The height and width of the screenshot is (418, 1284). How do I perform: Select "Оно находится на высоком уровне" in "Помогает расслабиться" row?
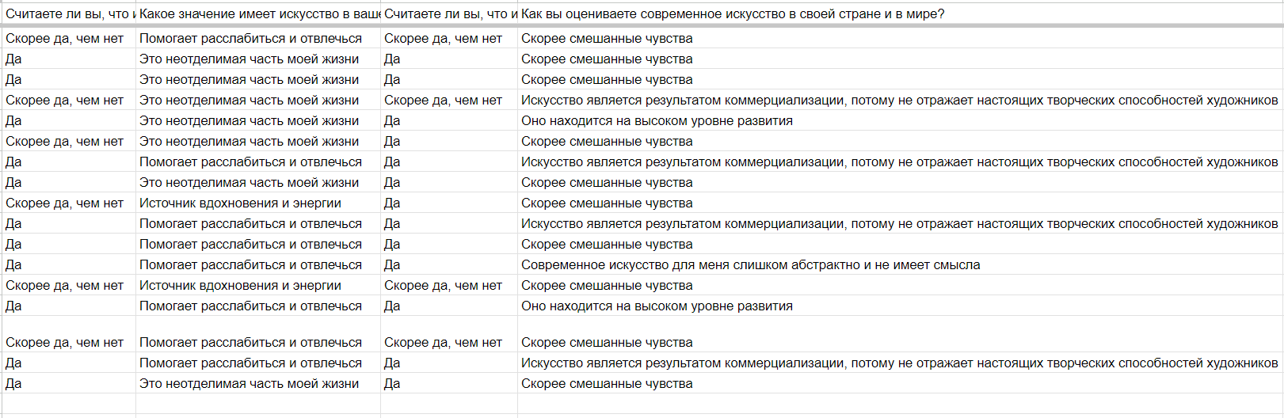900,306
